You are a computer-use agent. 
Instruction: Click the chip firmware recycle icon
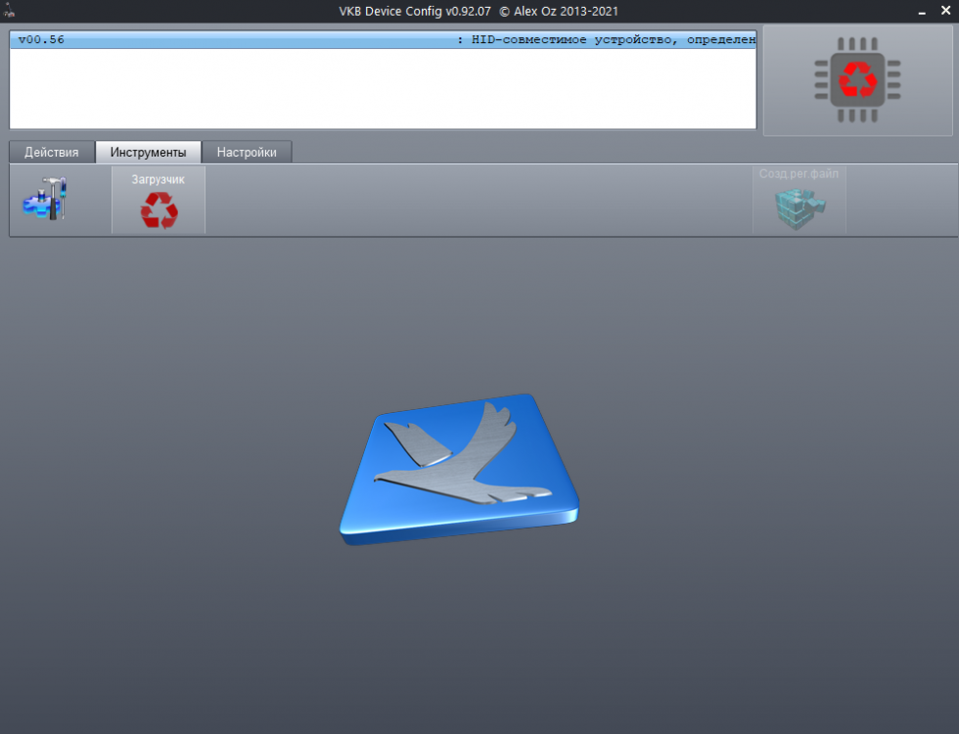[857, 80]
